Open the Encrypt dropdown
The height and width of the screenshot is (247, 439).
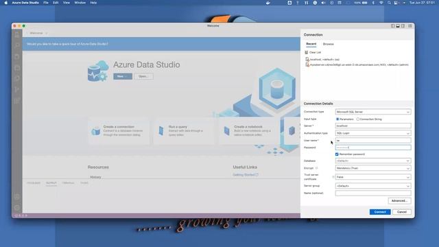[373, 168]
